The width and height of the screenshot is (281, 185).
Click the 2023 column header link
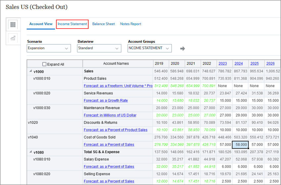coord(222,64)
